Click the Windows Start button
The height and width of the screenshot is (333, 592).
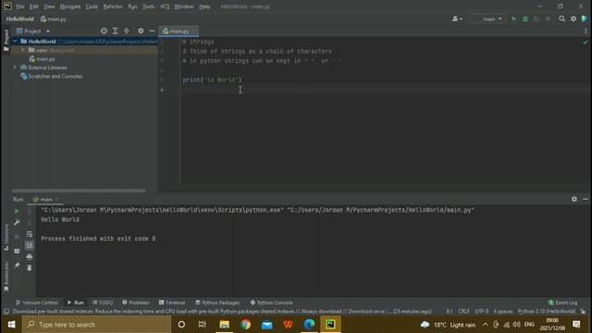(11, 325)
